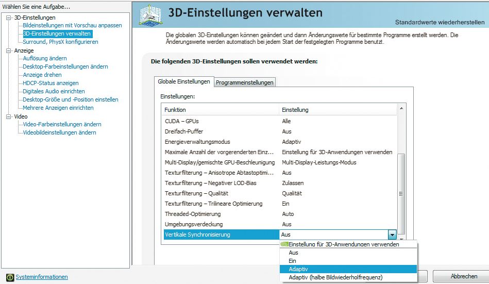Collapse the Anzeige tree node
Image resolution: width=489 pixels, height=284 pixels.
click(9, 51)
